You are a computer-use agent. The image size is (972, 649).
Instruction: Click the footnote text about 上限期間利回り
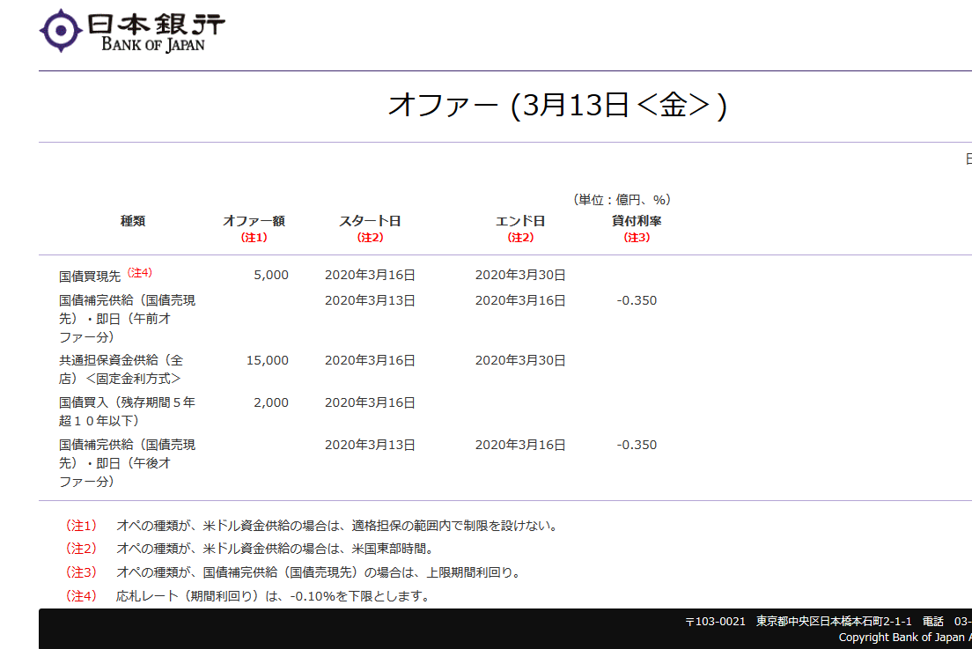point(320,572)
